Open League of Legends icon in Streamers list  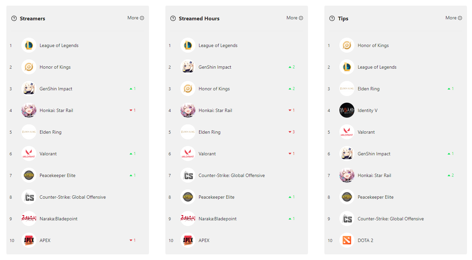[29, 45]
